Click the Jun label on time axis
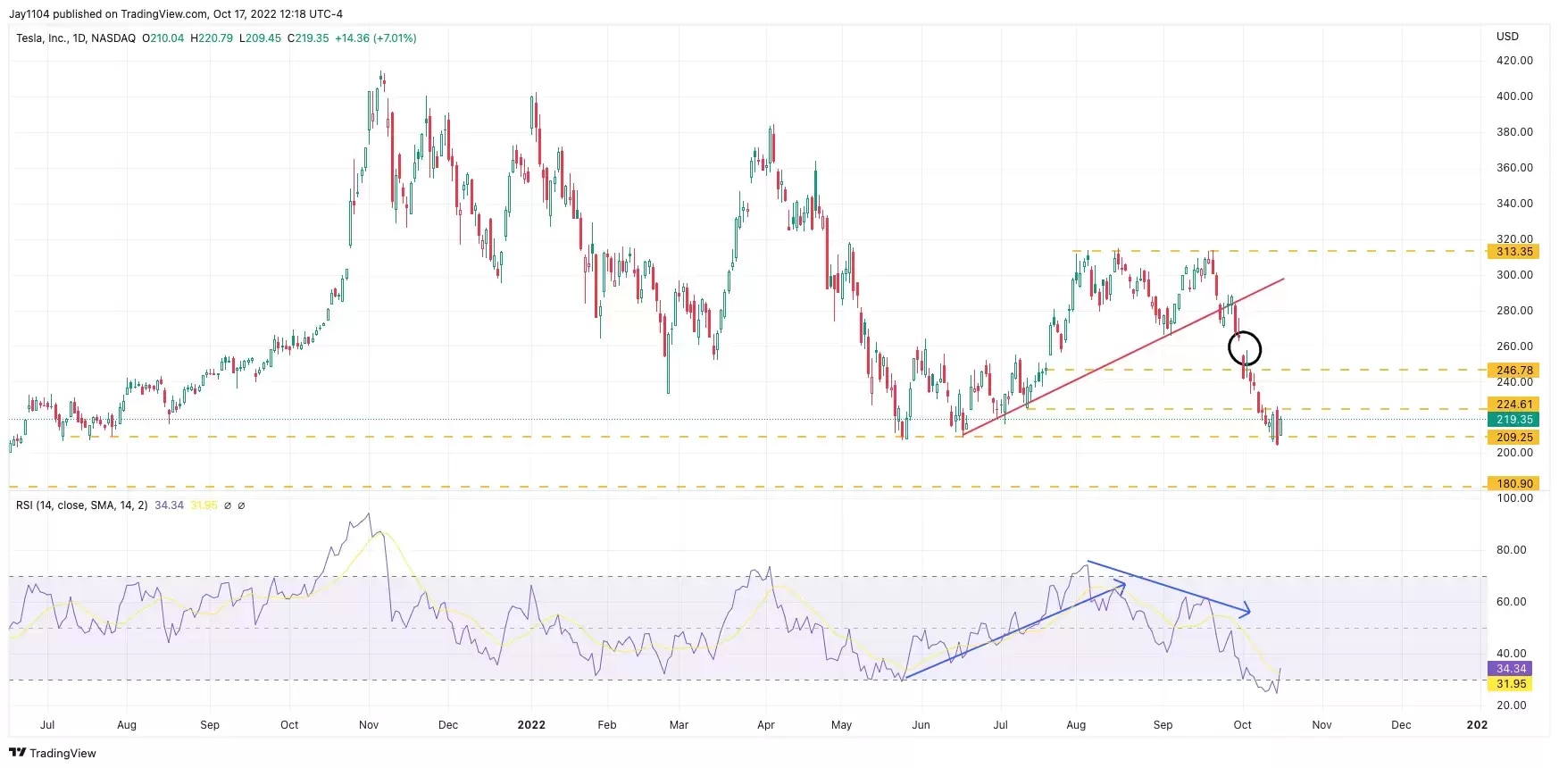 click(x=921, y=725)
